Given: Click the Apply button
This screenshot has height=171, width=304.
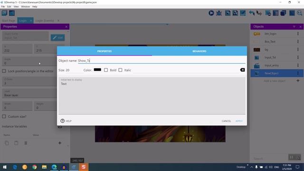Looking at the screenshot, I should tap(239, 121).
